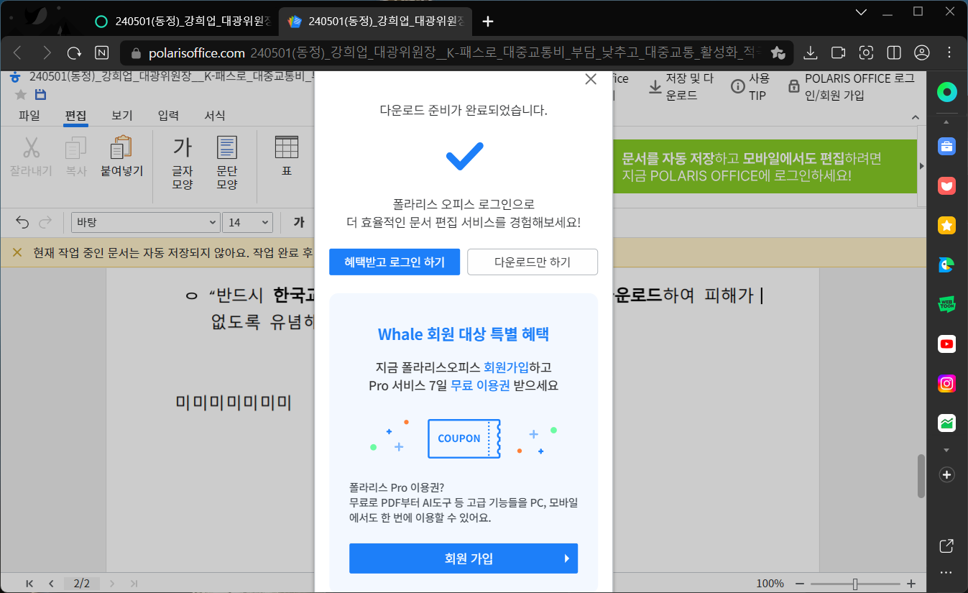Click POLARIS OFFICE 로그인/회원 가입
This screenshot has width=968, height=593.
[x=851, y=86]
